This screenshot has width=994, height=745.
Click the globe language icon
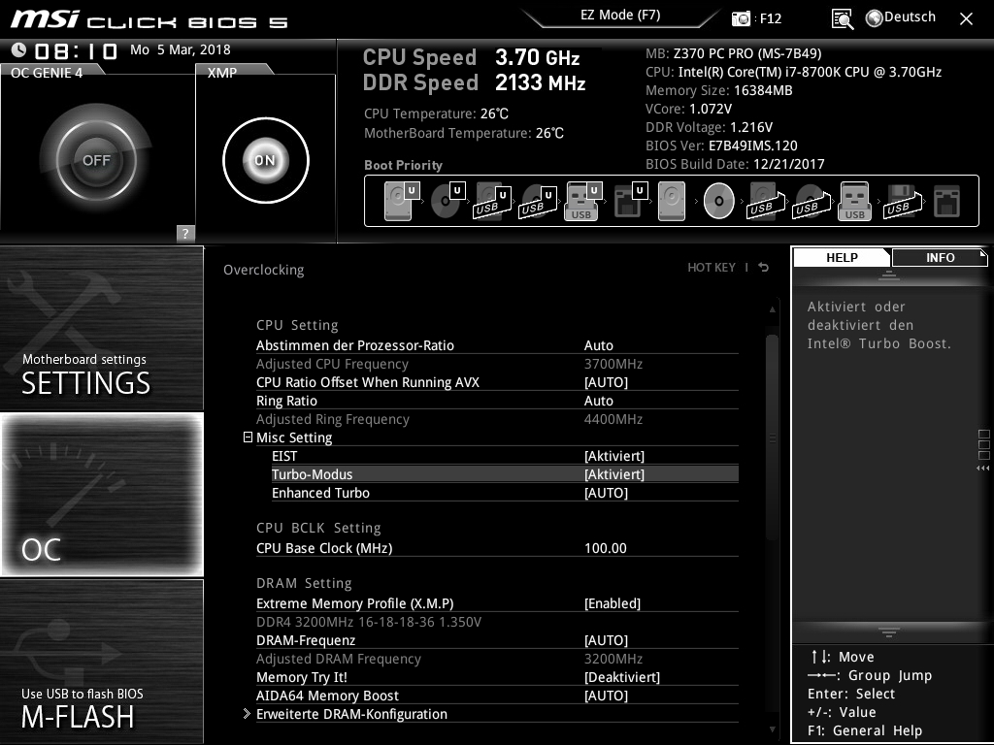pos(875,18)
